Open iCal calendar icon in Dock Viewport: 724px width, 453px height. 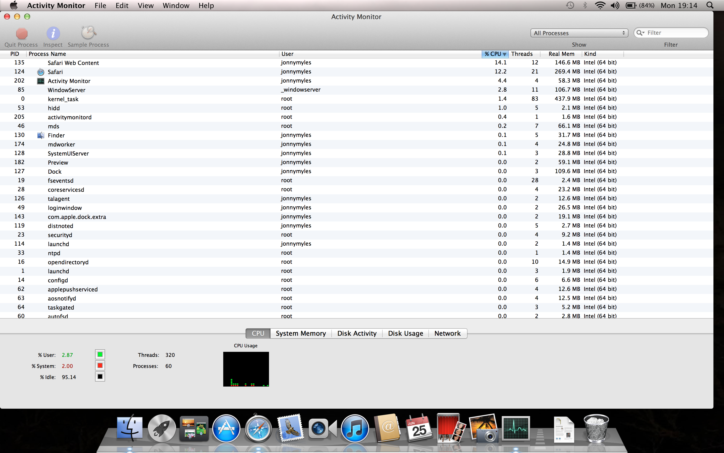point(419,428)
